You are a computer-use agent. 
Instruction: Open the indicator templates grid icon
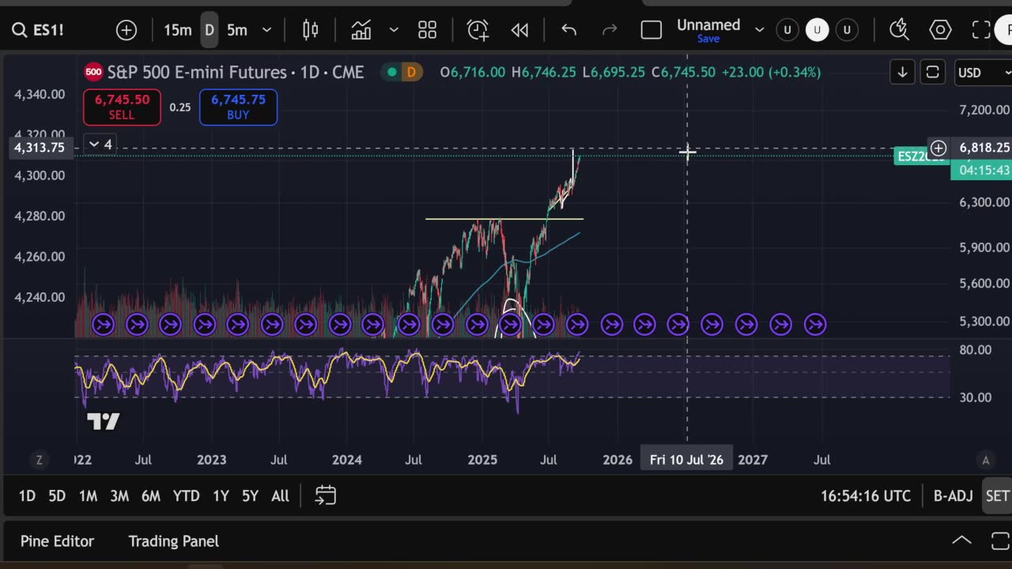coord(428,30)
